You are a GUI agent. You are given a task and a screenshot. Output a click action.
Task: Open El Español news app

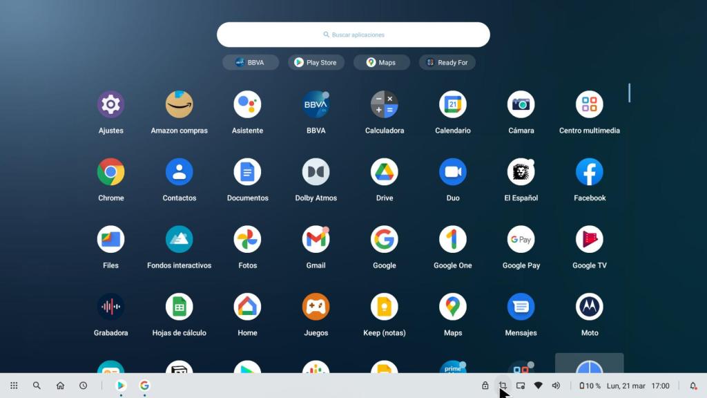521,172
